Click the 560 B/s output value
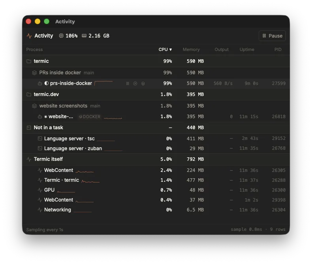The width and height of the screenshot is (312, 264). (223, 83)
